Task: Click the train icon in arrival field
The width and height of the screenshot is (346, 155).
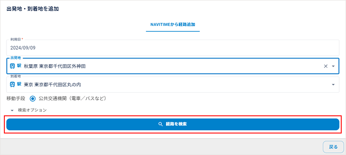Action: pyautogui.click(x=13, y=84)
